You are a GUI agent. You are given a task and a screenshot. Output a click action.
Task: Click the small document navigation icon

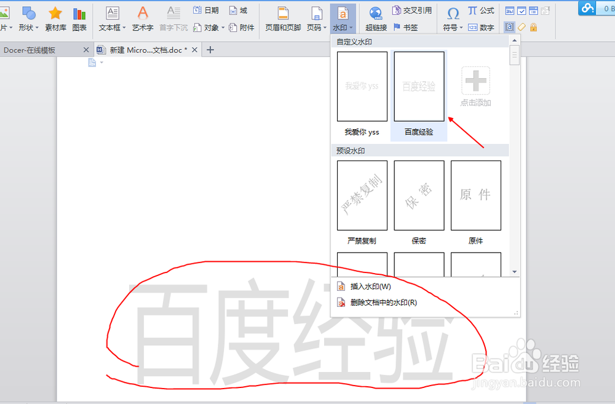click(92, 62)
